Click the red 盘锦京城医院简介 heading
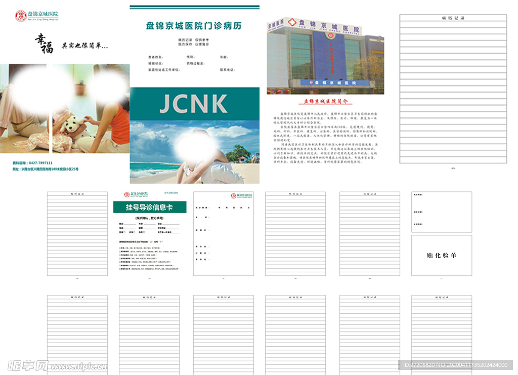The image size is (518, 375). [326, 101]
